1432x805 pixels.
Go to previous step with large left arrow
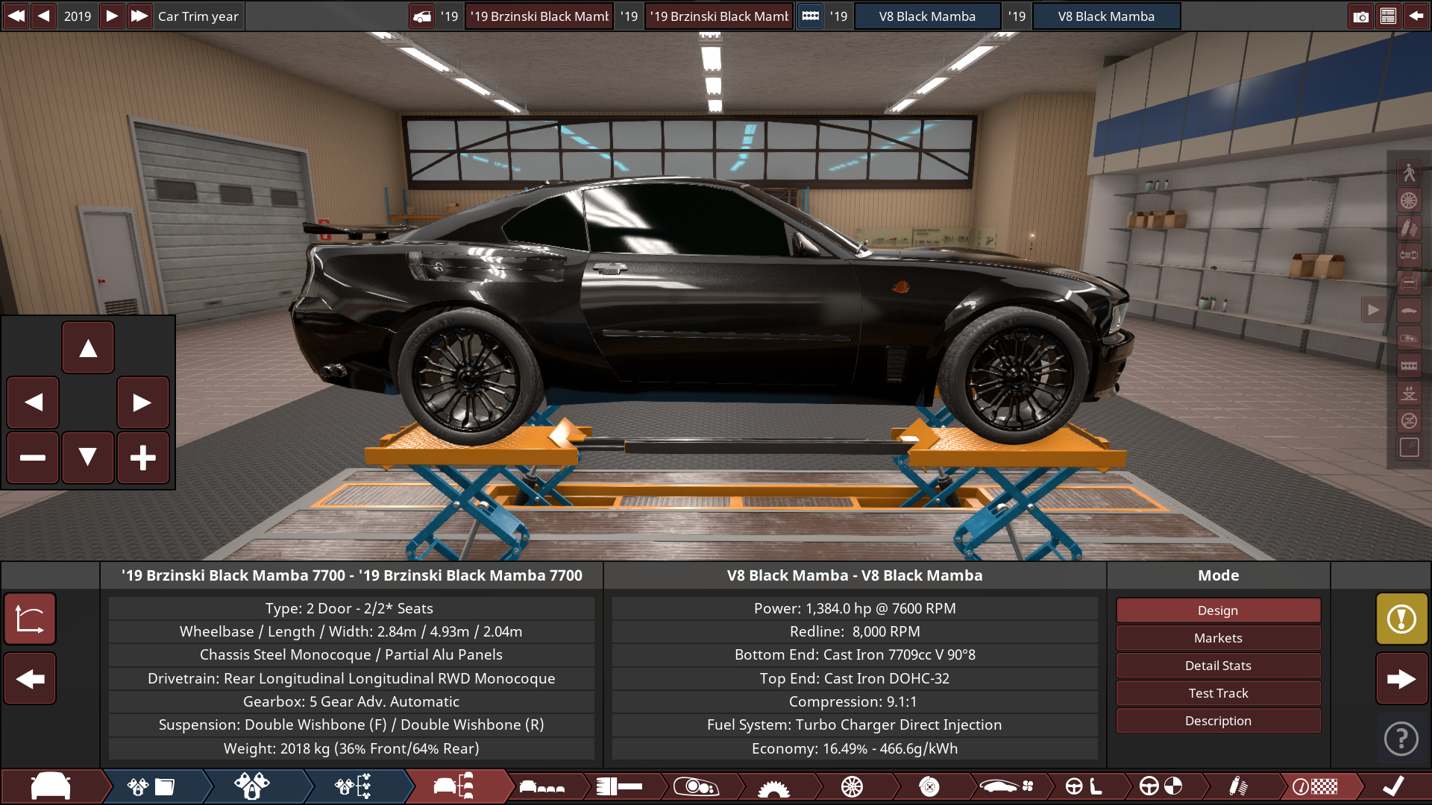tap(30, 678)
